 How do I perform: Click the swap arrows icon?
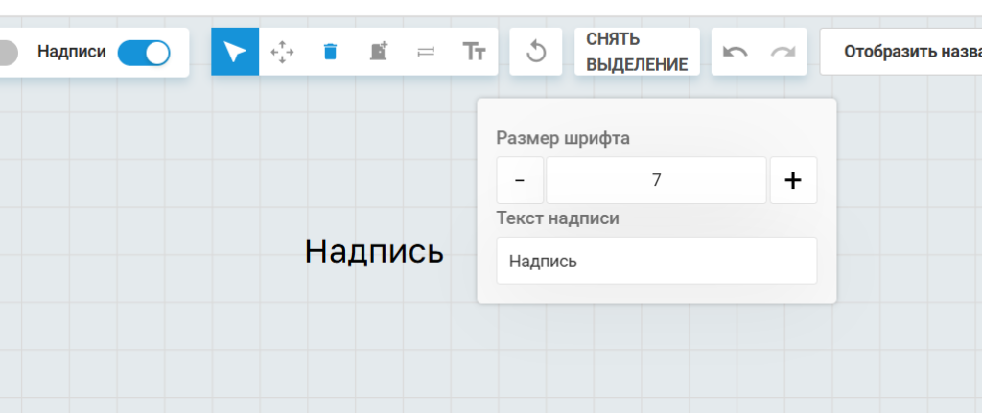(426, 52)
